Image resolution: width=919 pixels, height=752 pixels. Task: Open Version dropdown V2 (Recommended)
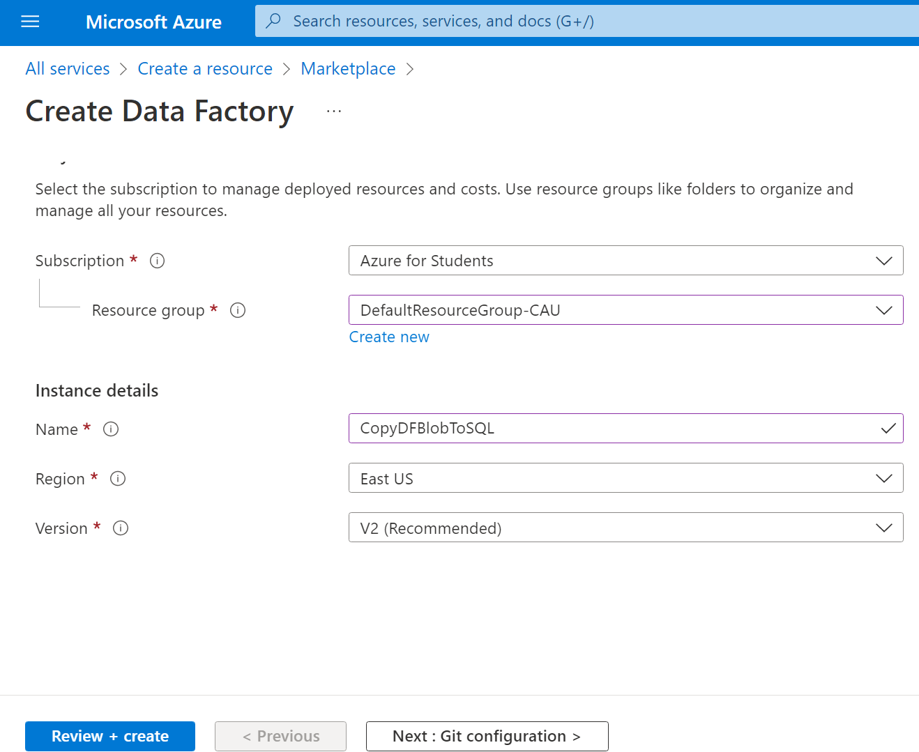[x=626, y=528]
